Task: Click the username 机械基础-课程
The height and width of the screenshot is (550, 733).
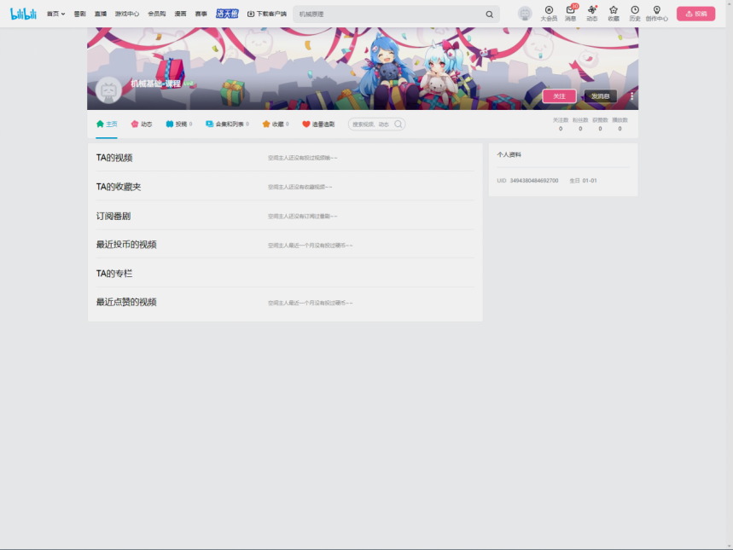Action: 155,84
